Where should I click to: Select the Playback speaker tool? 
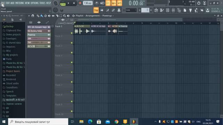68,16
